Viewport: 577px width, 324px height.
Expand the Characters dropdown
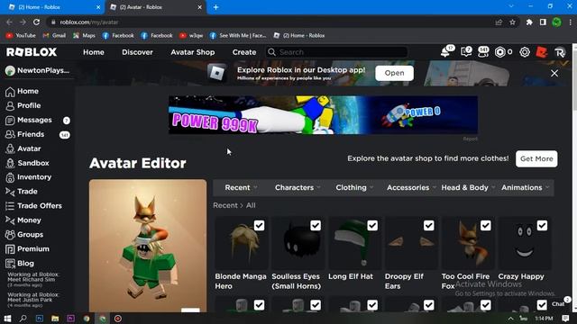click(298, 188)
